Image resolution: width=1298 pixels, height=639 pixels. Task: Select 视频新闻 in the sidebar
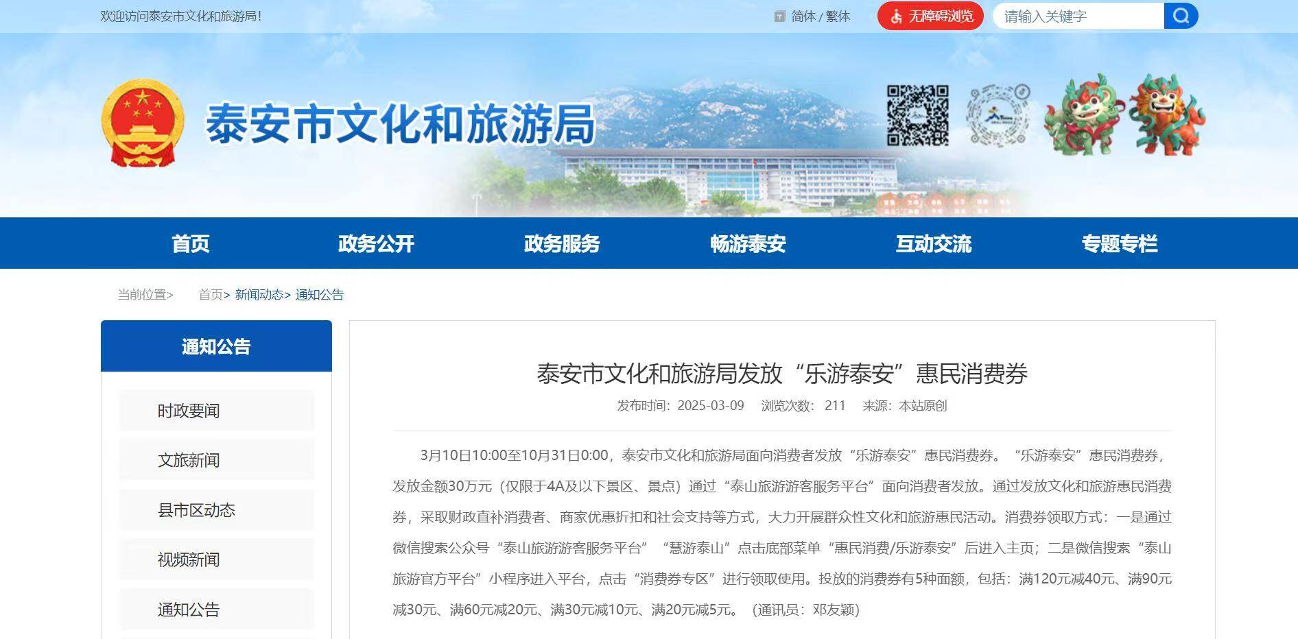coord(216,559)
